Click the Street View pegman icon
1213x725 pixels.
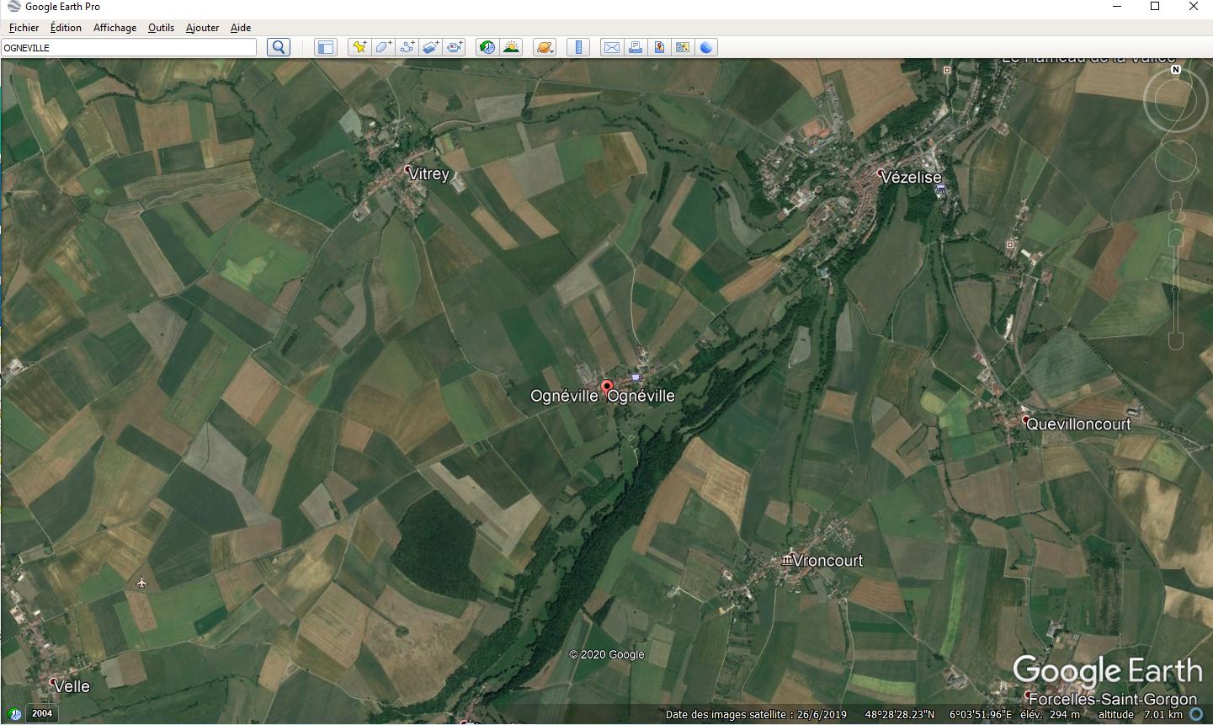[1176, 205]
